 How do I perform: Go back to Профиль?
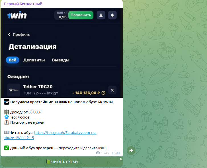point(19,35)
